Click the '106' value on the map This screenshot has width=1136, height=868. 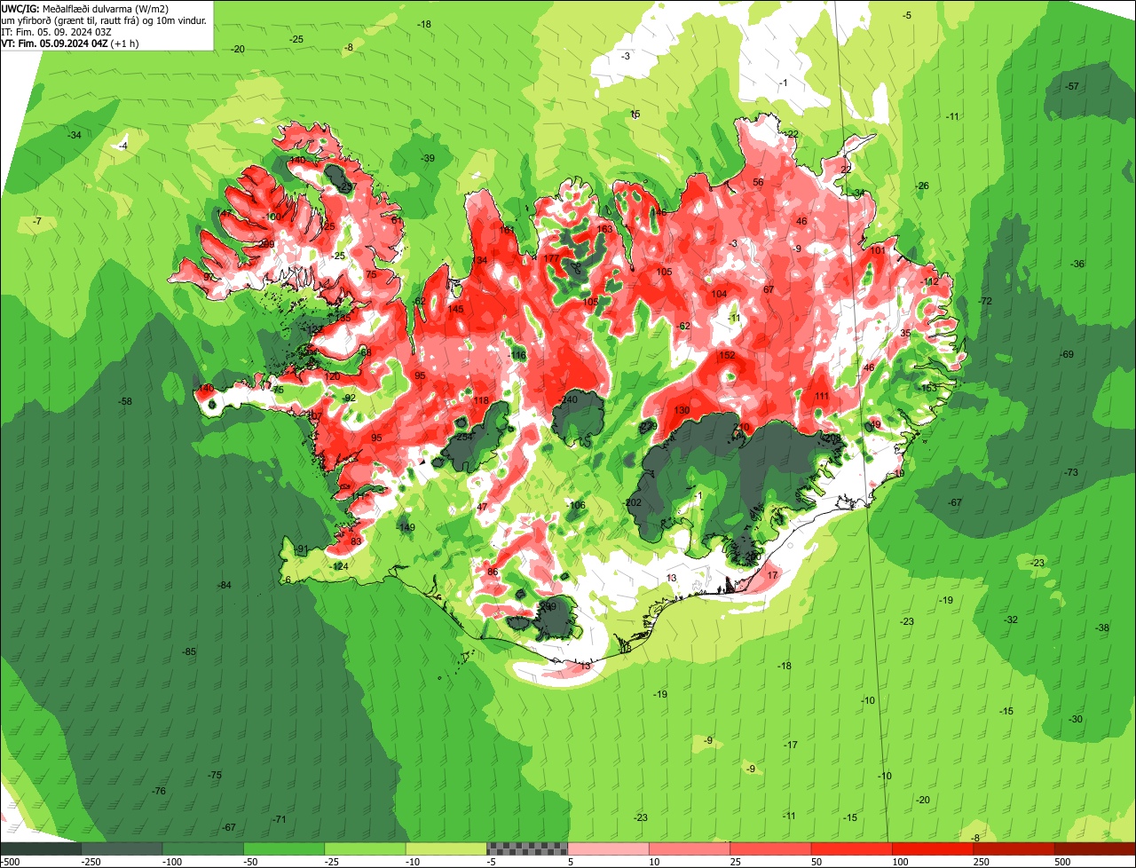pyautogui.click(x=577, y=505)
